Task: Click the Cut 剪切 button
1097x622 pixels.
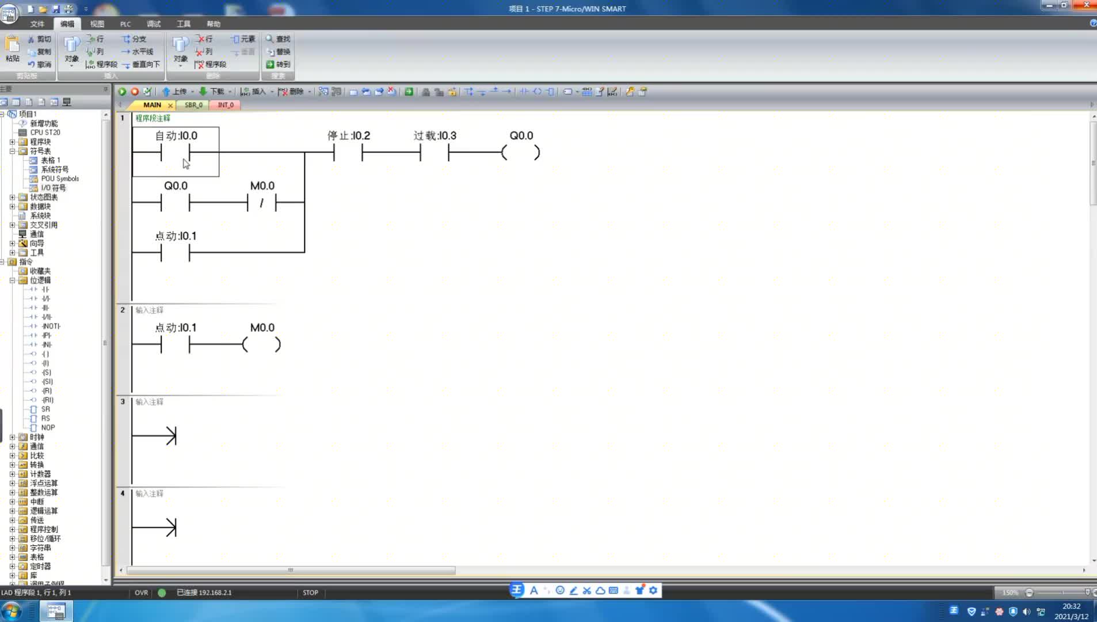Action: point(40,39)
